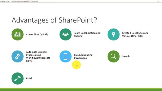Click the green buildings icon for Create Sites Quickly
Screen dimensions: 162x91
[x=17, y=34]
